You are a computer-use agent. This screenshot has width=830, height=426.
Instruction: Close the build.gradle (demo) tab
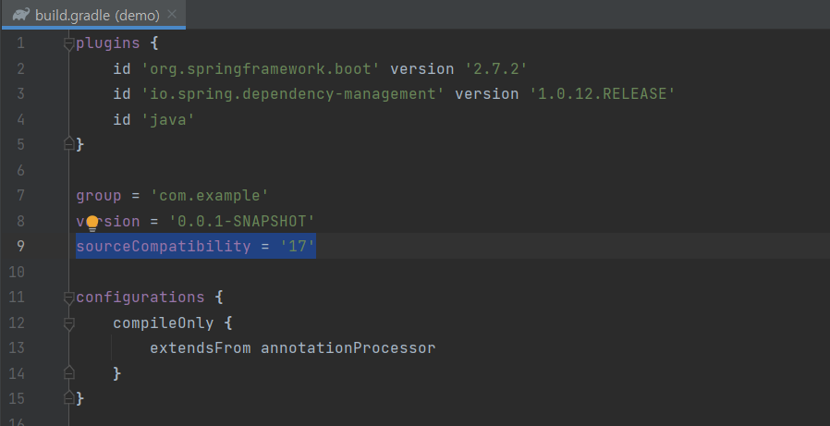(172, 14)
